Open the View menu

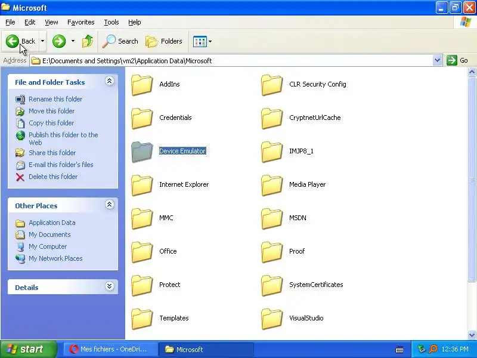[51, 22]
